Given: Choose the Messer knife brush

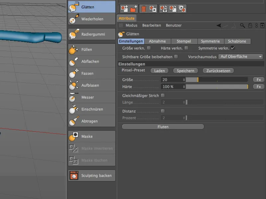Looking at the screenshot, I should (92, 97).
